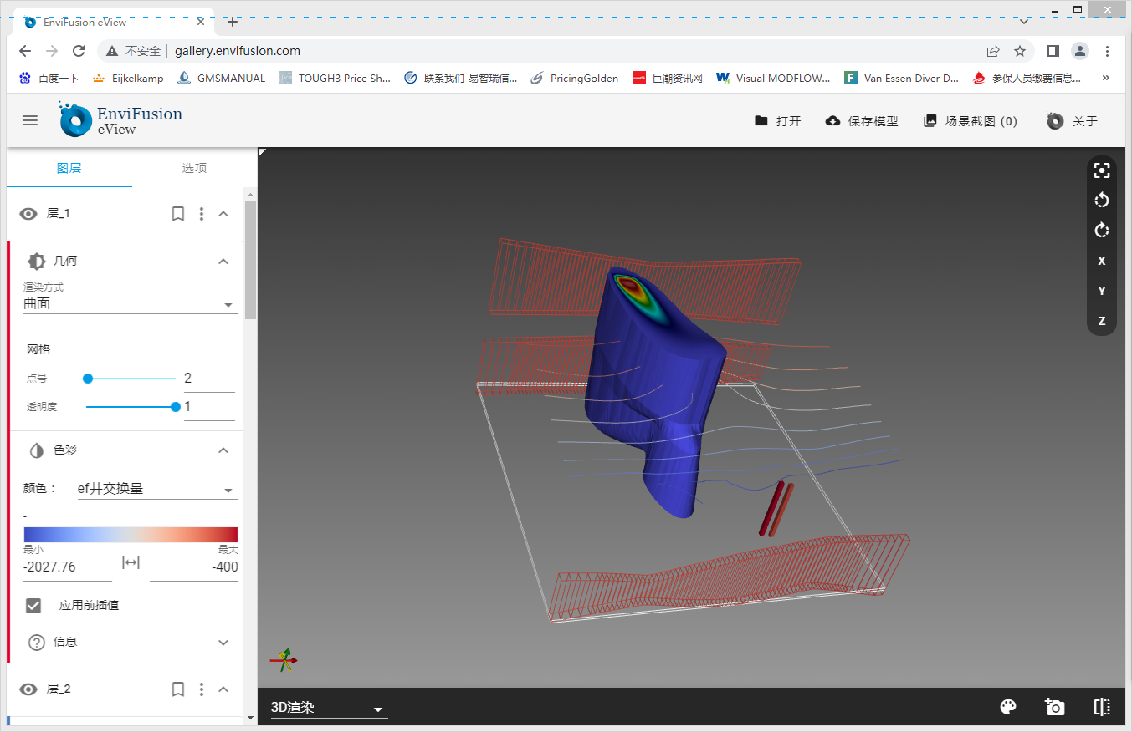Toggle the browser side panel icon
Screen dimensions: 1132x732
(1053, 51)
